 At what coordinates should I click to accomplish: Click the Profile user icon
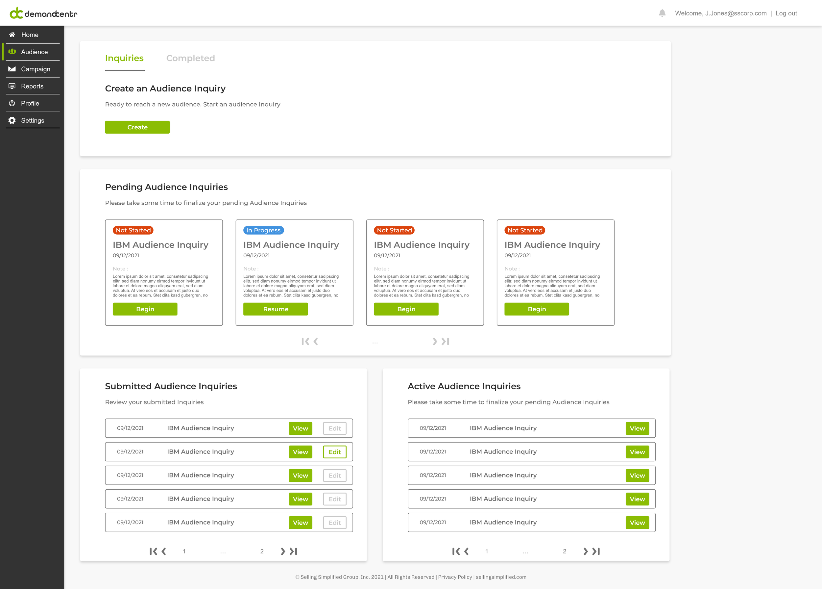(x=12, y=103)
